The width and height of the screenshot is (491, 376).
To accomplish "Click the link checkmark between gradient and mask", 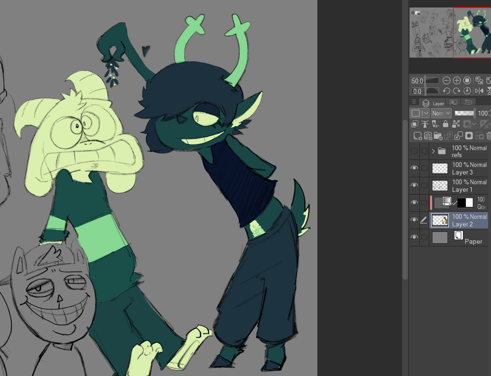I will click(x=454, y=203).
